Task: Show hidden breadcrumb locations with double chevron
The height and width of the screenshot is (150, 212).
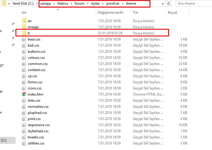Action: (9, 4)
